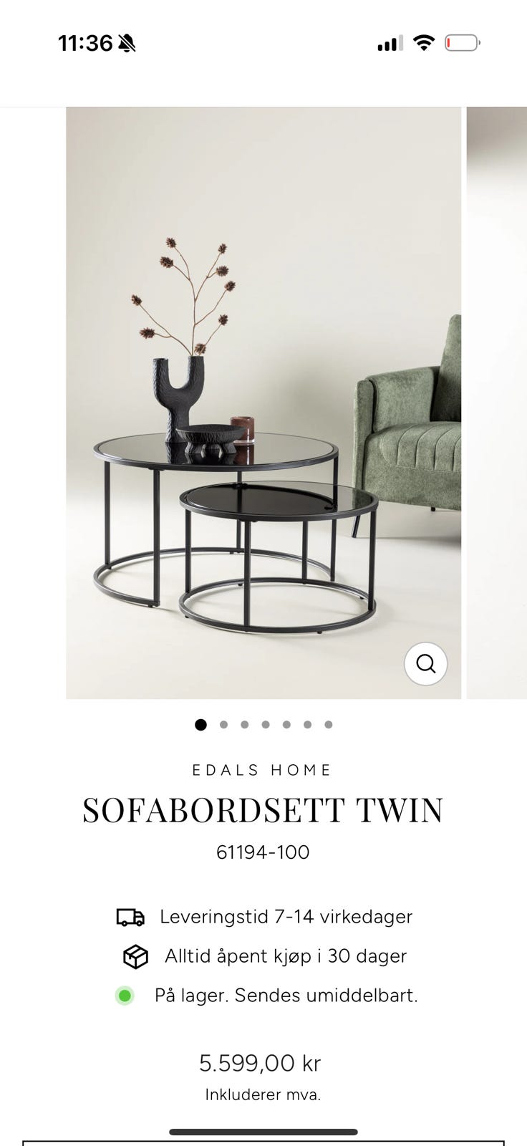
Task: Open the Edals Home brand link
Action: click(263, 770)
